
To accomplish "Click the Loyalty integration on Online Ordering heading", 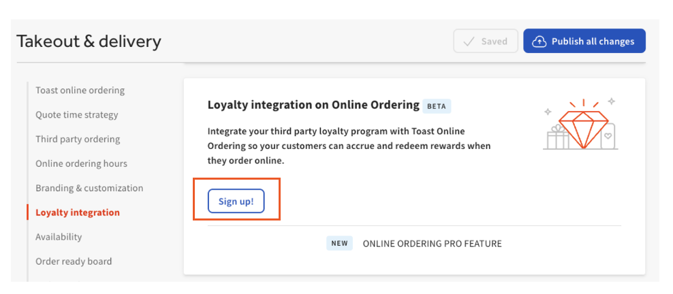I will coord(313,105).
